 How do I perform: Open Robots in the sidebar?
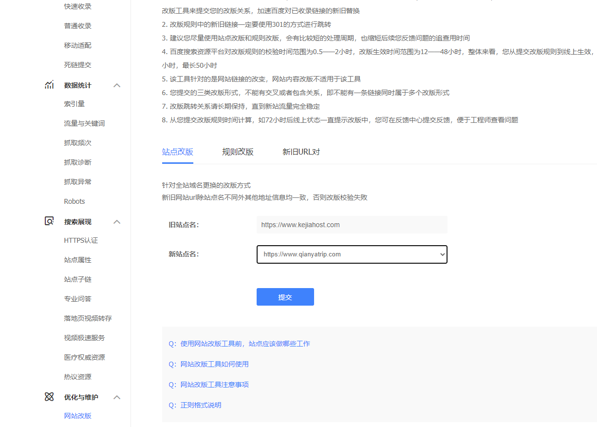75,201
